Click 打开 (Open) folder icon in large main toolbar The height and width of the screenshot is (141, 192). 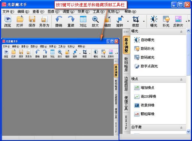click(x=20, y=21)
